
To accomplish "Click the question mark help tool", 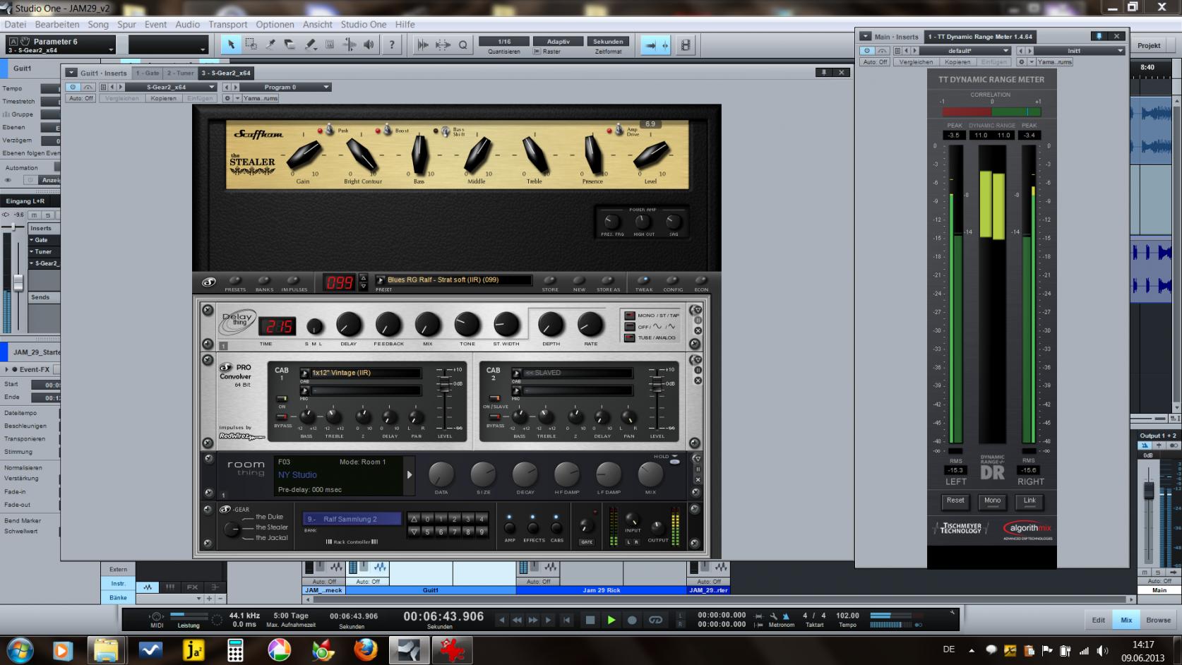I will tap(392, 44).
